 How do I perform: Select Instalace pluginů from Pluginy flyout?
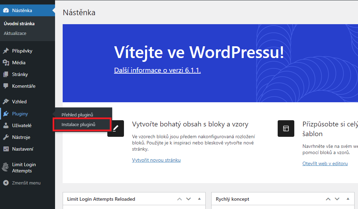78,124
